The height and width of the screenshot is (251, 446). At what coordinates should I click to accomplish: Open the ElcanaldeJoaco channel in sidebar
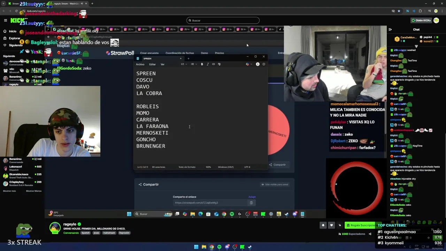[x=22, y=176]
